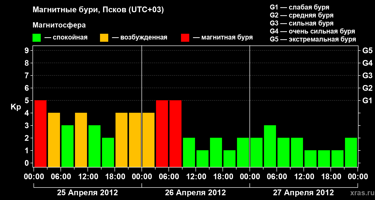Click the 'G1' tick label on the right axis
Image resolution: width=375 pixels, height=200 pixels.
click(x=367, y=101)
